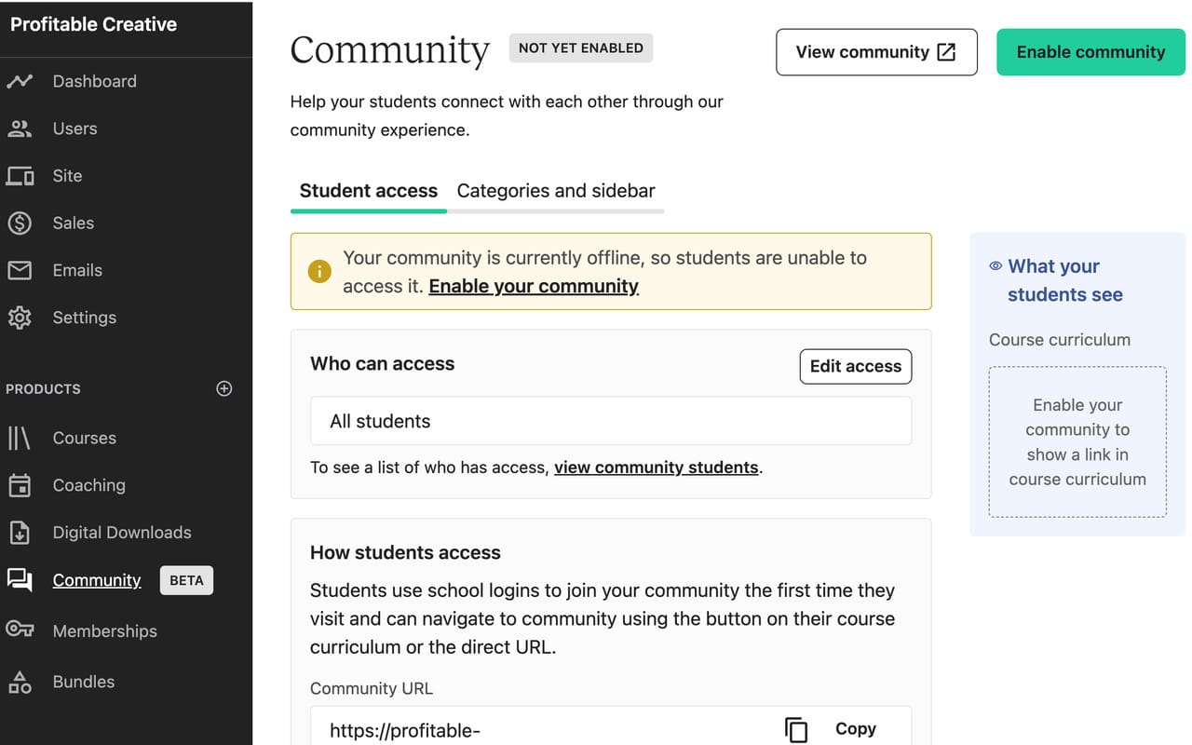Open Emails via the envelope icon
The width and height of the screenshot is (1192, 745).
point(20,270)
